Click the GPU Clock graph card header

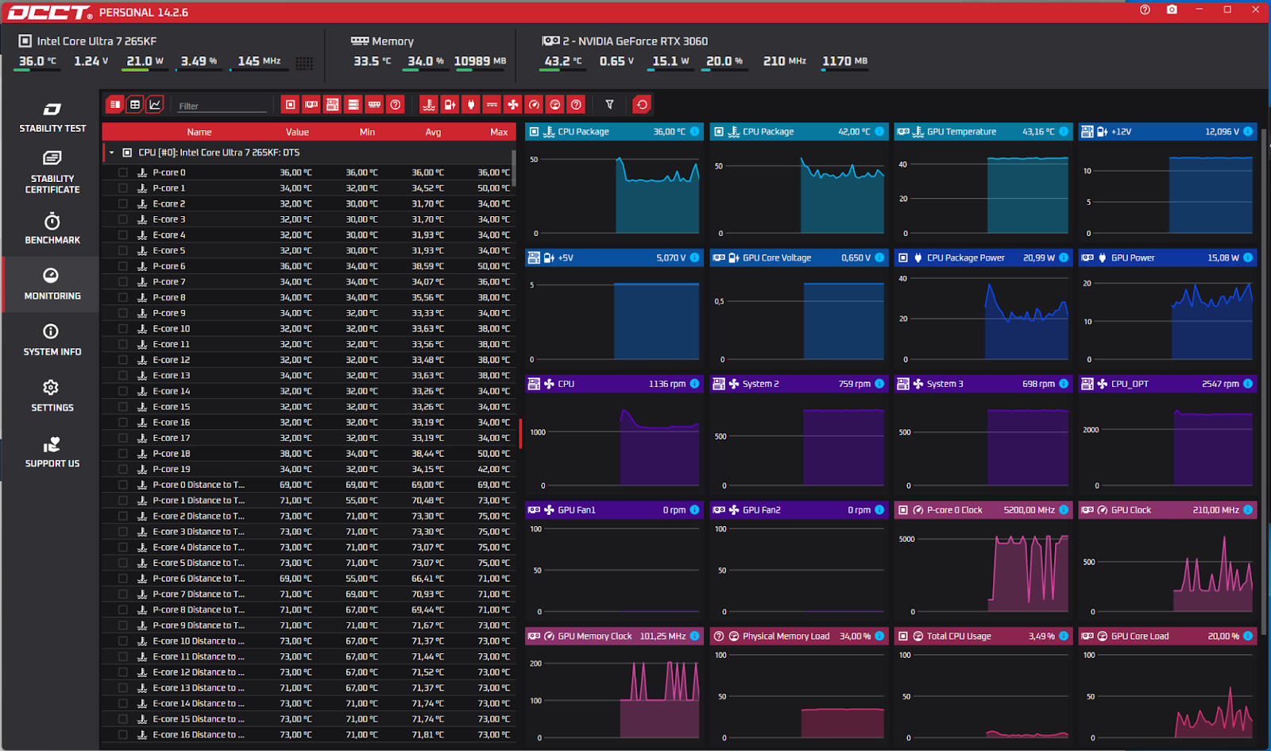click(1168, 510)
